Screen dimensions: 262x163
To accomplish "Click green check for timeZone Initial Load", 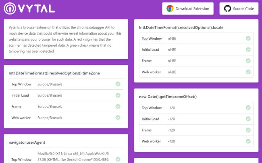I will pyautogui.click(x=118, y=95).
